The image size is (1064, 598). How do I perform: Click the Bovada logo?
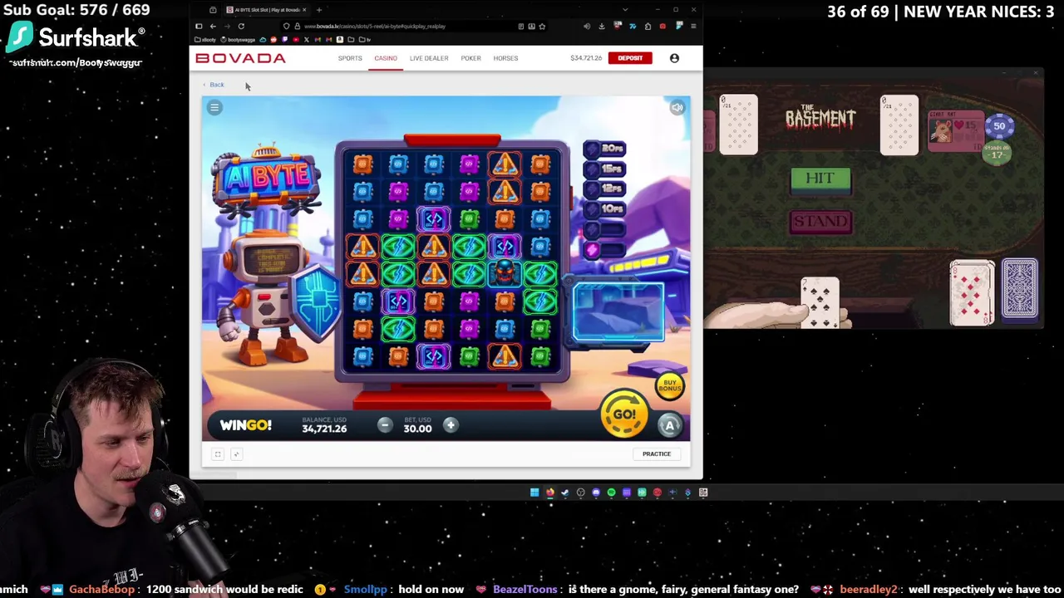(x=240, y=58)
